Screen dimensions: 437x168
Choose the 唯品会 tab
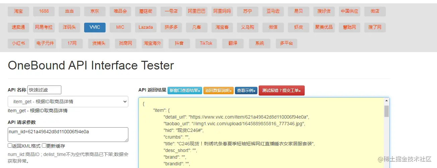[x=120, y=11]
